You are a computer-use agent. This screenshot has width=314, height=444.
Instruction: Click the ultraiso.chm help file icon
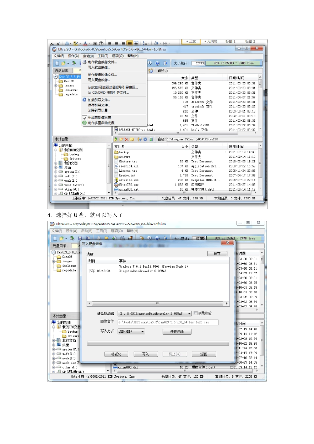tap(116, 180)
